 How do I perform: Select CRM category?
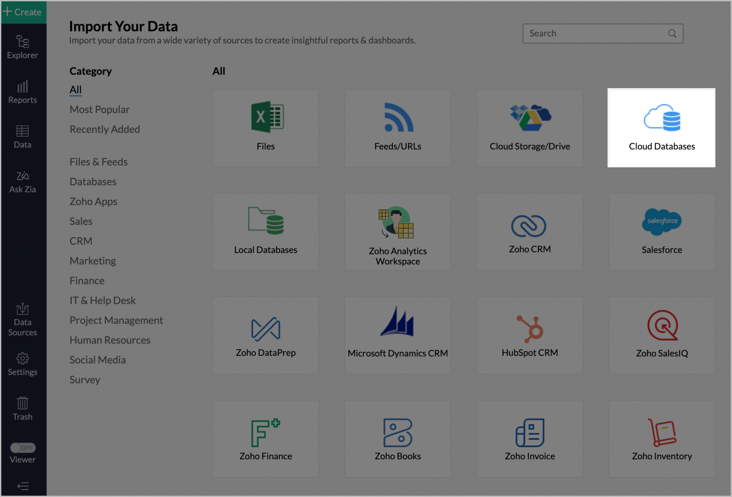click(81, 241)
